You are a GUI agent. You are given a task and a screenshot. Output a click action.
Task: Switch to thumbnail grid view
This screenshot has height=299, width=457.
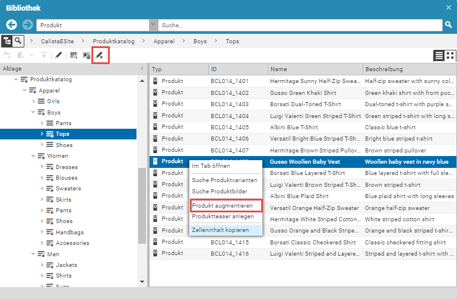coord(450,56)
